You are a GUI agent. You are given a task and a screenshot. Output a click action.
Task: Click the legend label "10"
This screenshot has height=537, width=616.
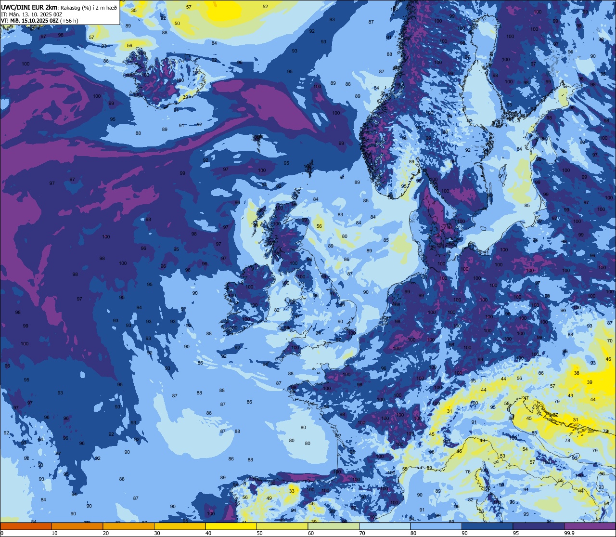click(x=54, y=533)
